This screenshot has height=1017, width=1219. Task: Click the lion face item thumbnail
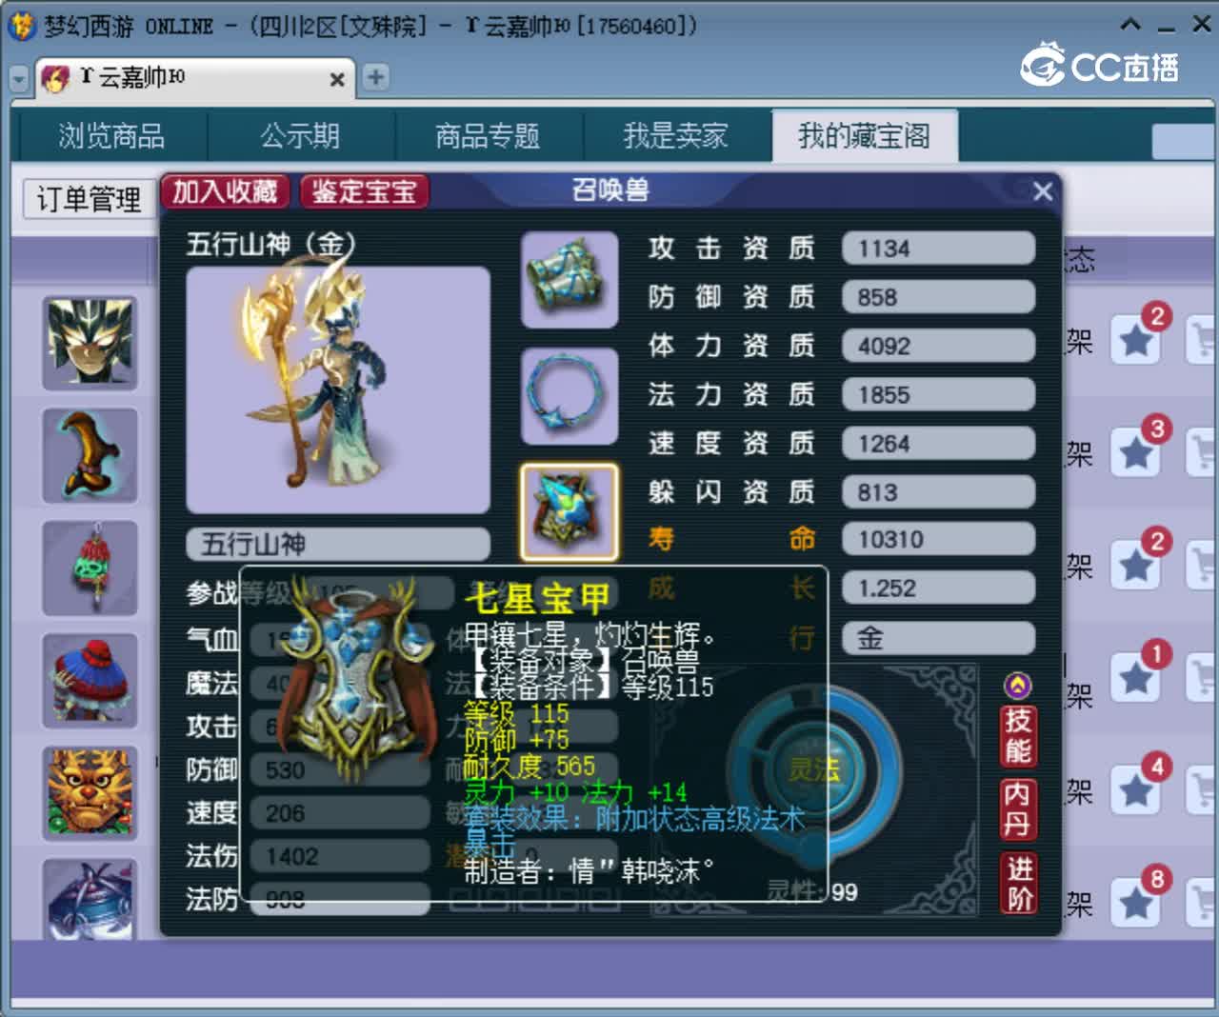(90, 792)
